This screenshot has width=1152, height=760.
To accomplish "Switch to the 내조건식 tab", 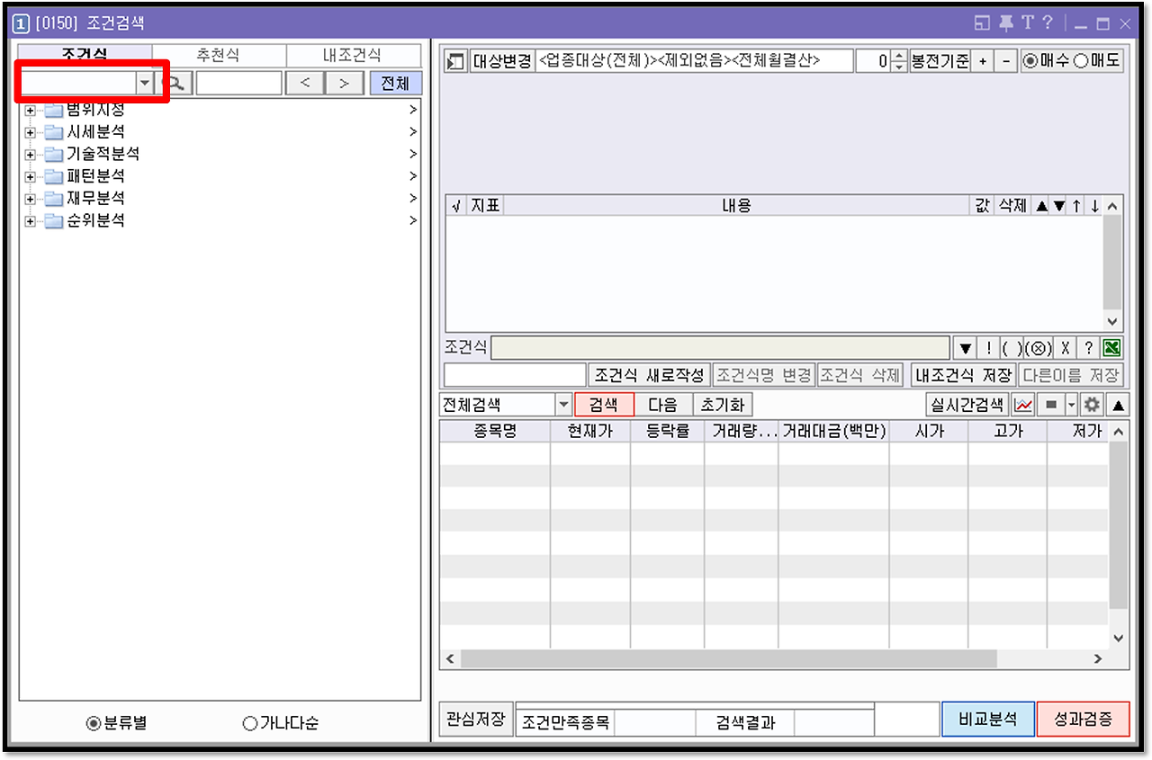I will coord(353,55).
